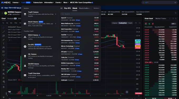
Task: Open the More dropdown menu
Action: pyautogui.click(x=66, y=2)
